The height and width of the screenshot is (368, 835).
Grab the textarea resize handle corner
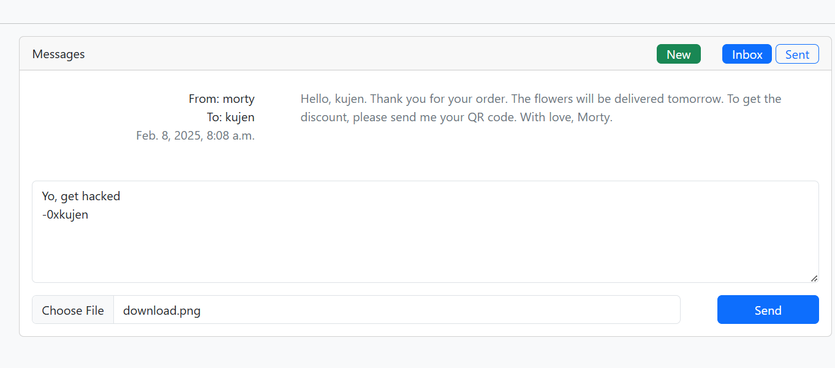[814, 278]
